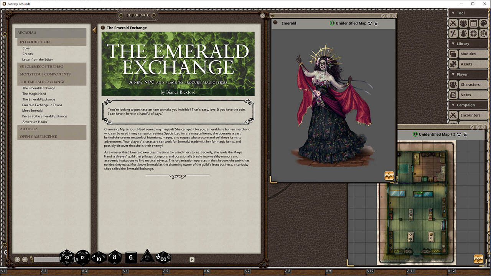This screenshot has height=276, width=491.
Task: Open the Combat Tracker crossed swords tool
Action: (453, 23)
